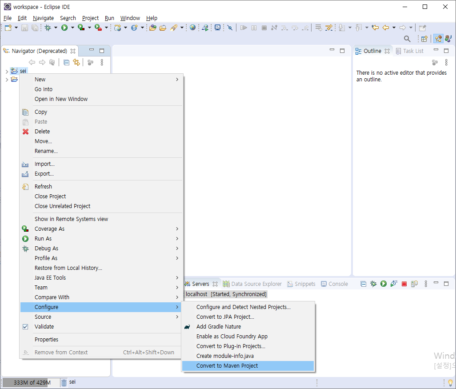Click Start server in profile mode icon
Viewport: 456px width, 389px height.
pos(394,284)
